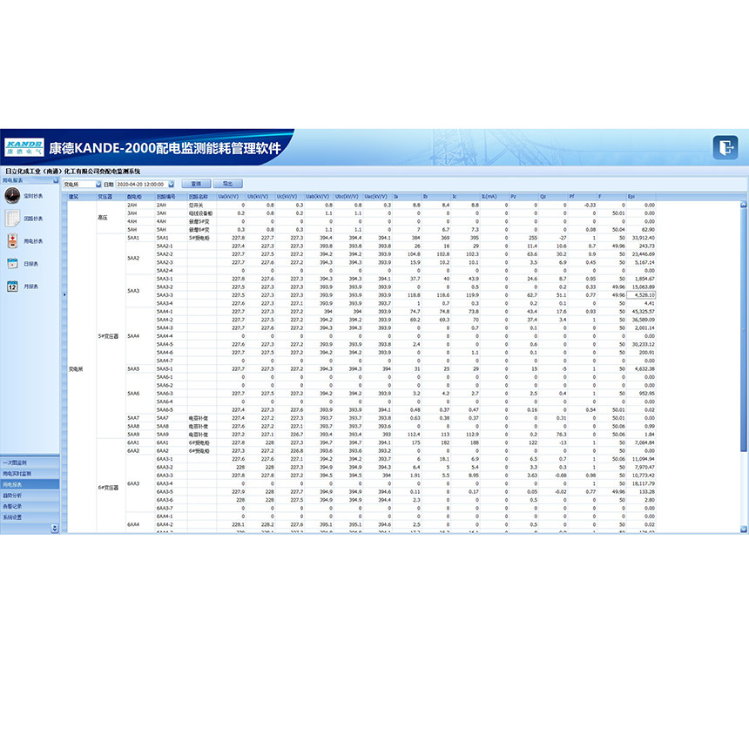The image size is (749, 749).
Task: Open the 实时抄表 clock icon
Action: click(x=12, y=195)
